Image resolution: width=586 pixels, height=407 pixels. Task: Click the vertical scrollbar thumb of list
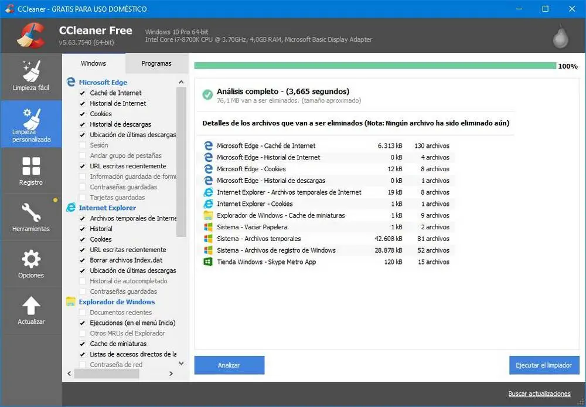coord(181,162)
